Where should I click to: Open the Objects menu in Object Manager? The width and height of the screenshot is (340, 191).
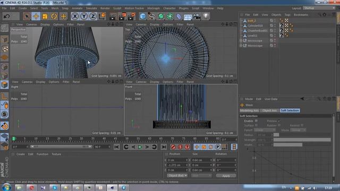(276, 15)
